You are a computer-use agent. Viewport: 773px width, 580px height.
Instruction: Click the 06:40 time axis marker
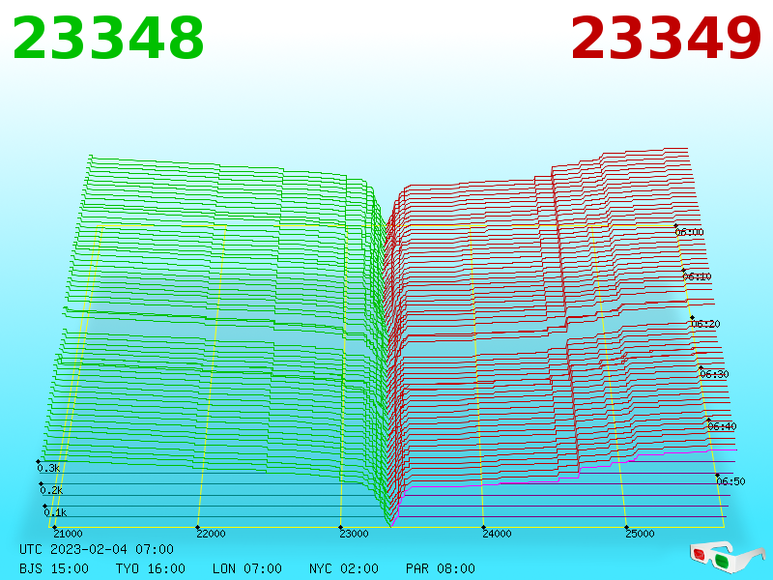tap(722, 426)
